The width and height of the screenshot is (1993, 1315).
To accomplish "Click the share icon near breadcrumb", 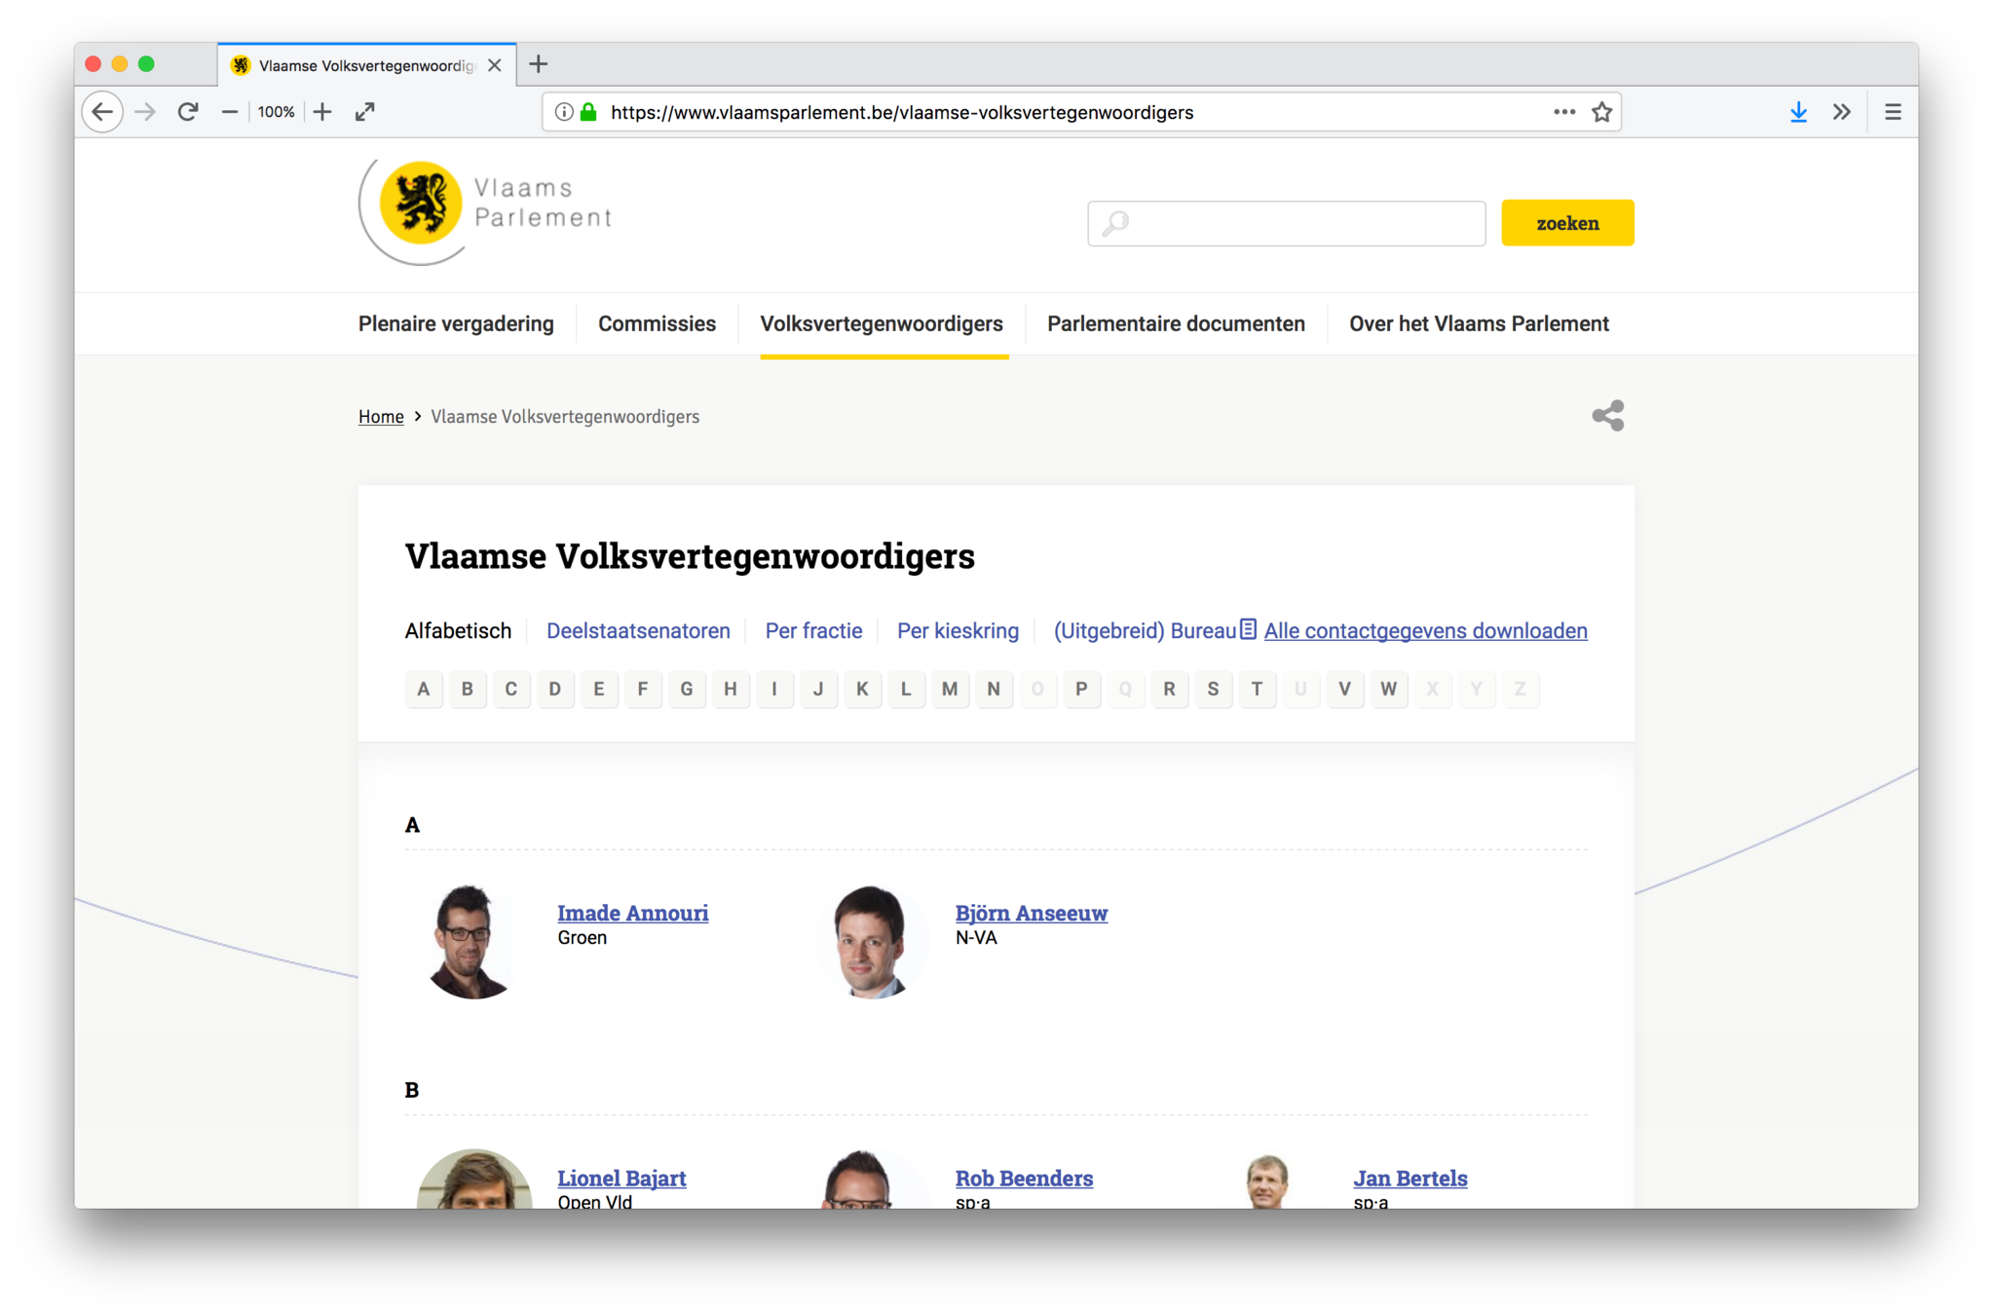I will click(x=1607, y=416).
